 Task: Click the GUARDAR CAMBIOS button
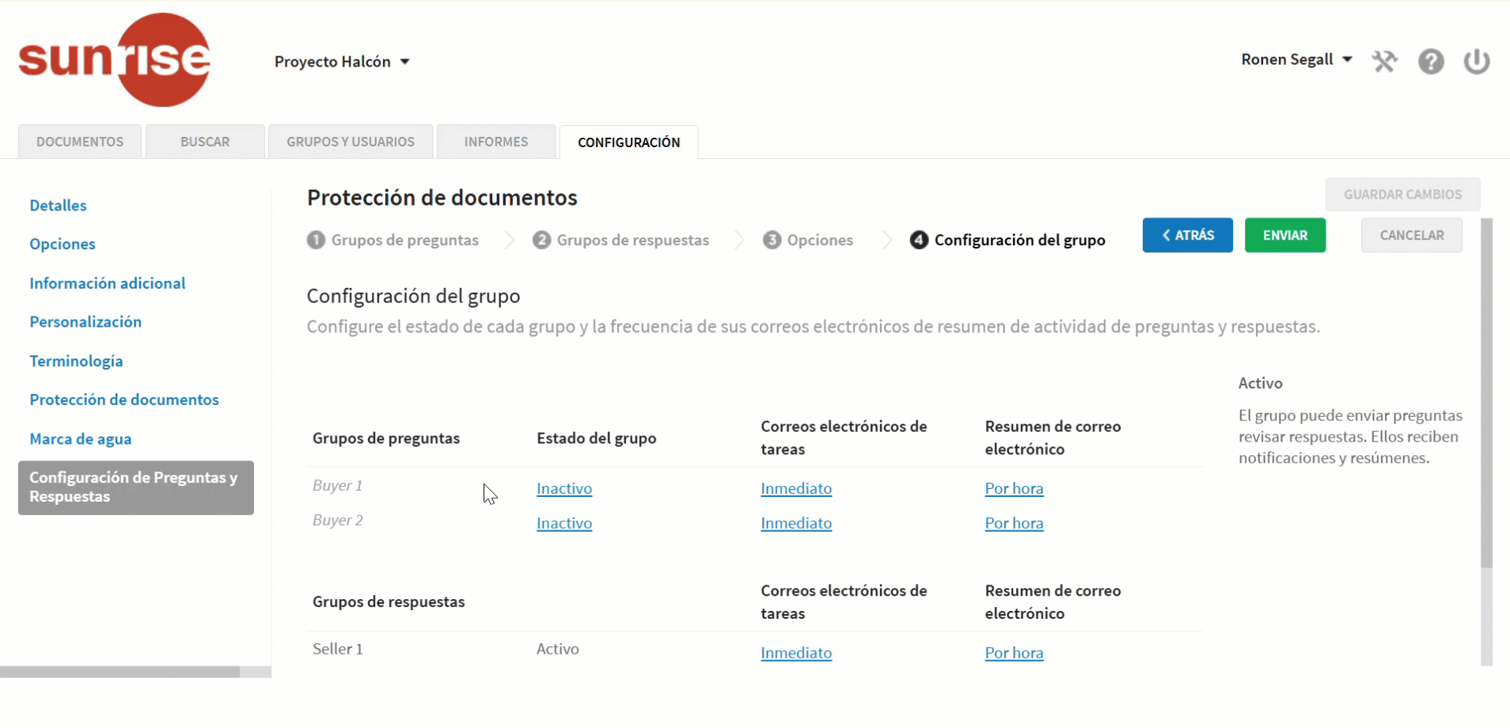click(x=1402, y=195)
